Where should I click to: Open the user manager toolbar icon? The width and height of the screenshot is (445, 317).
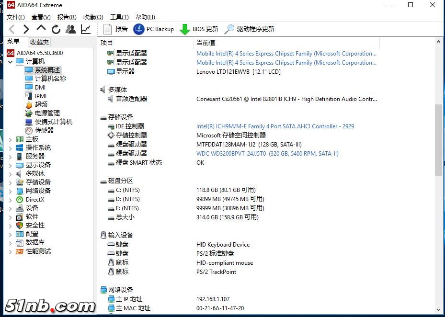tap(71, 29)
